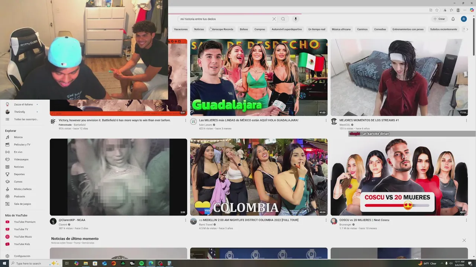Open TheGrefg subscription channel
This screenshot has height=267, width=476.
coord(22,112)
